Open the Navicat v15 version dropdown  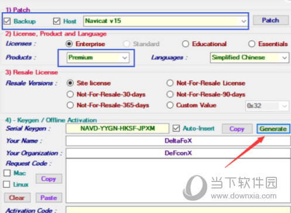tap(165, 21)
